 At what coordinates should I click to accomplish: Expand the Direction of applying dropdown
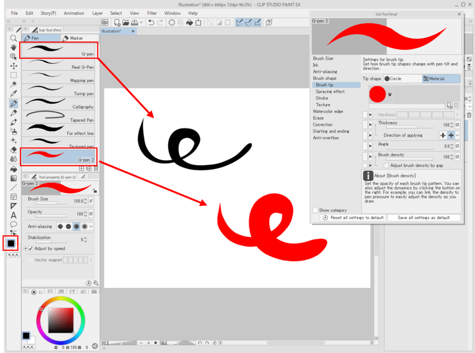[458, 135]
